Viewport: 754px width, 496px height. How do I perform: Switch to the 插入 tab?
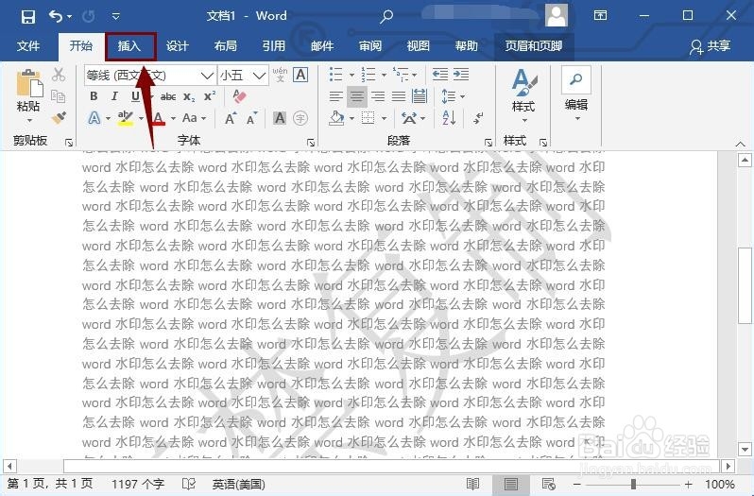click(x=129, y=46)
